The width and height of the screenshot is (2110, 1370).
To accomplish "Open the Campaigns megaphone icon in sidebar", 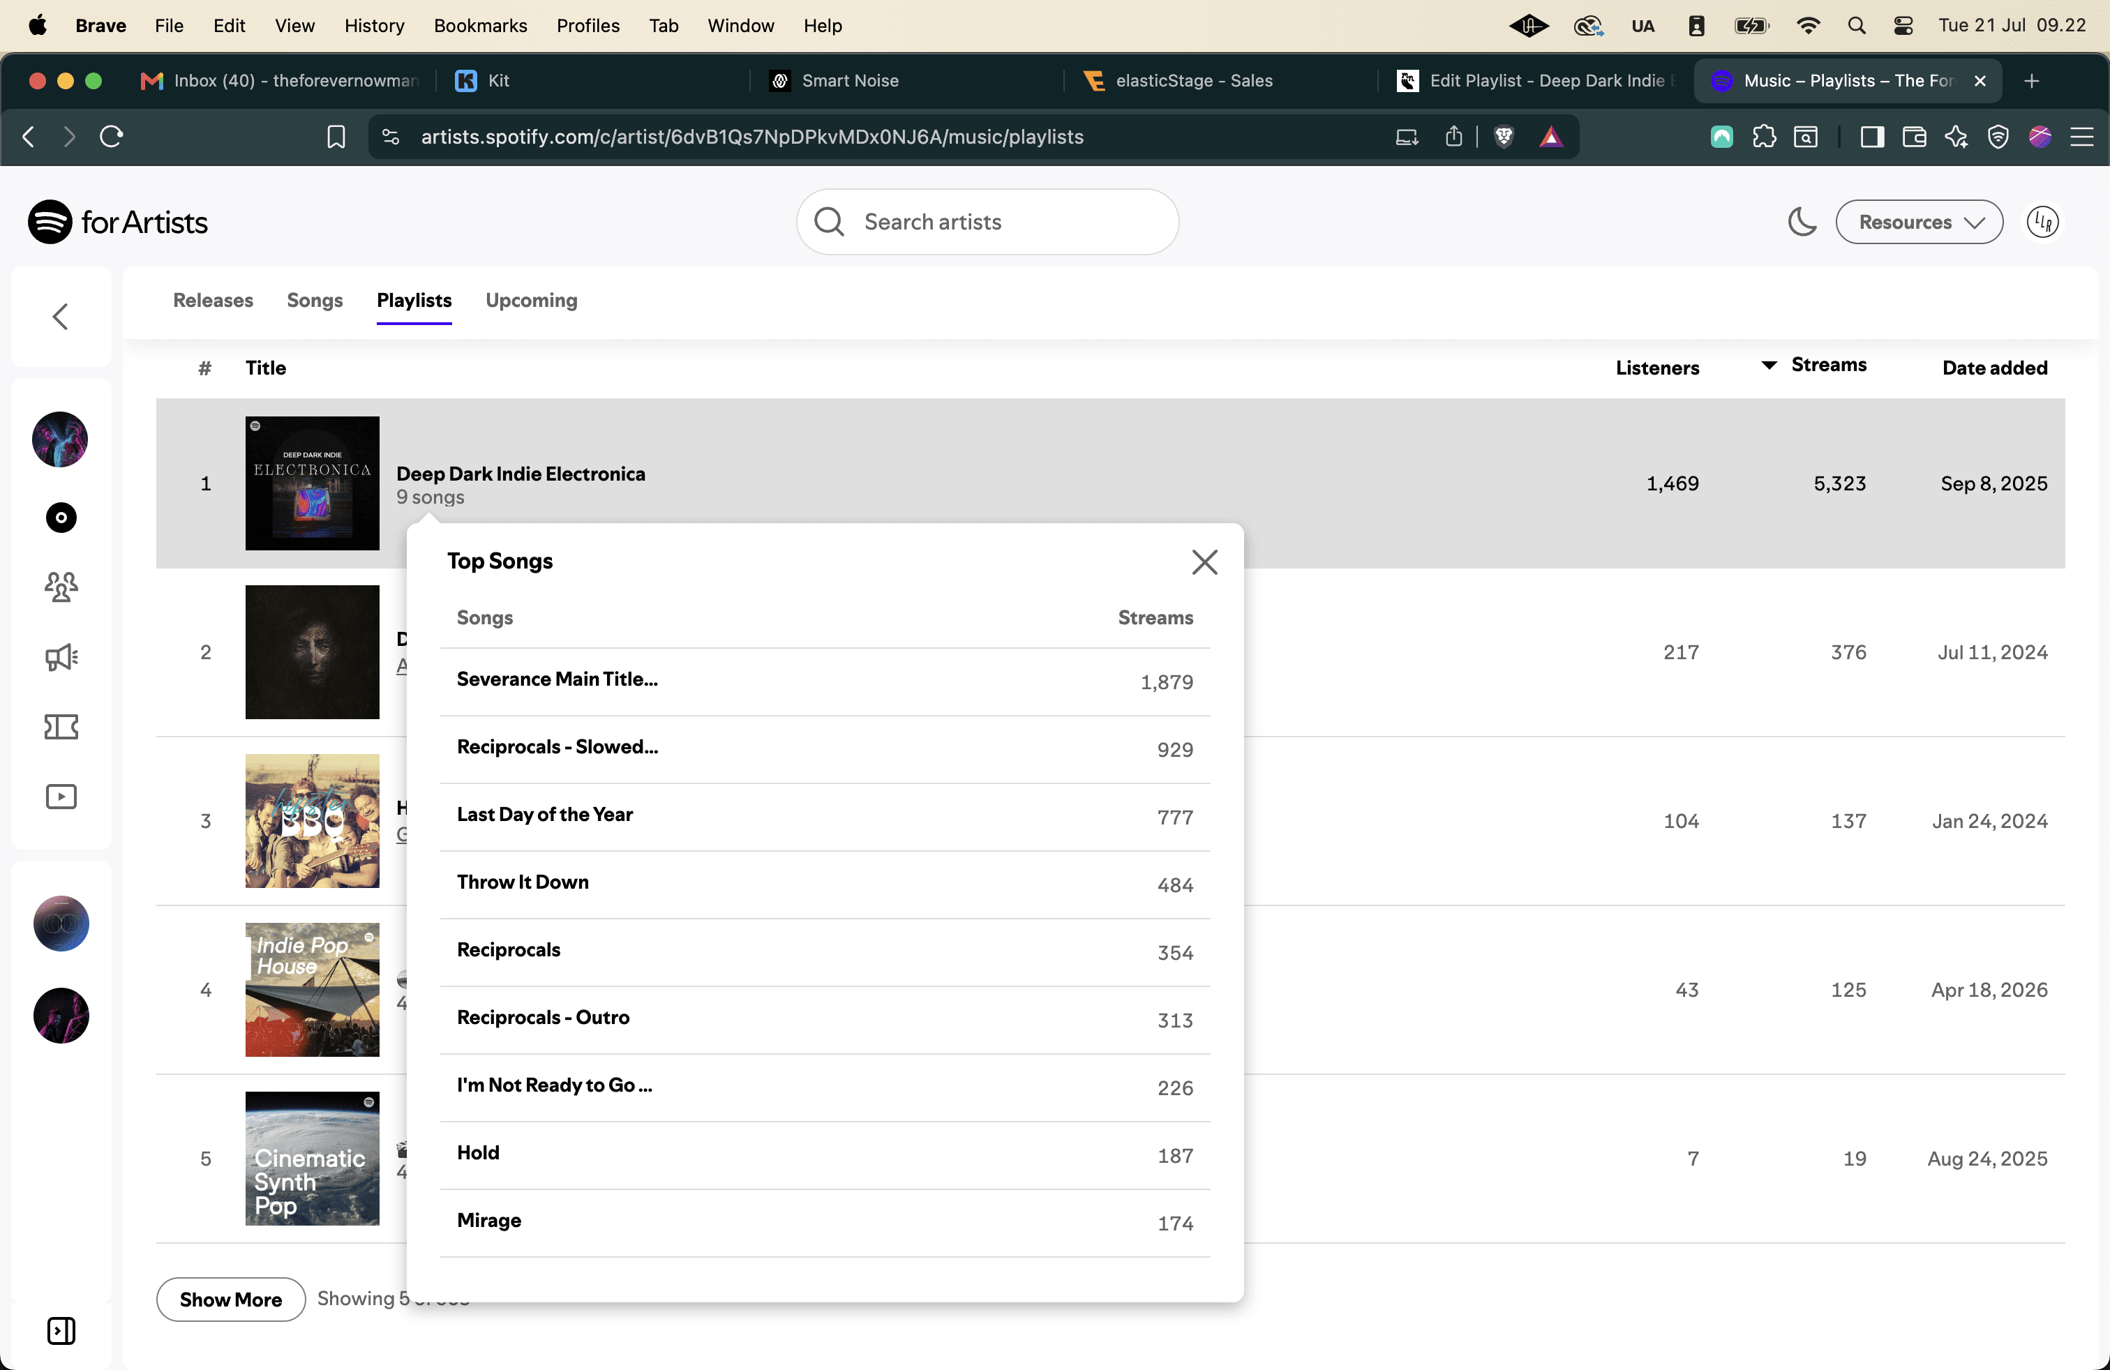I will coord(61,656).
